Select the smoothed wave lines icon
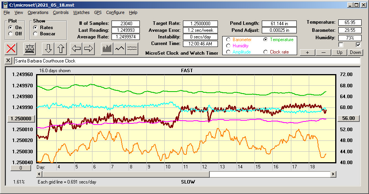Viewport: 369px width, 194px height. tap(132, 48)
